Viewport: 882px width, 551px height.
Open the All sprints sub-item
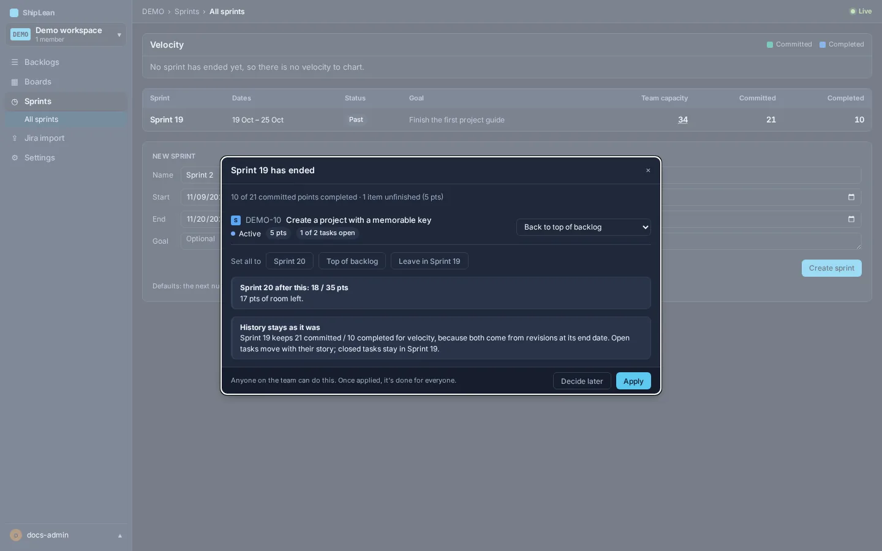coord(66,119)
